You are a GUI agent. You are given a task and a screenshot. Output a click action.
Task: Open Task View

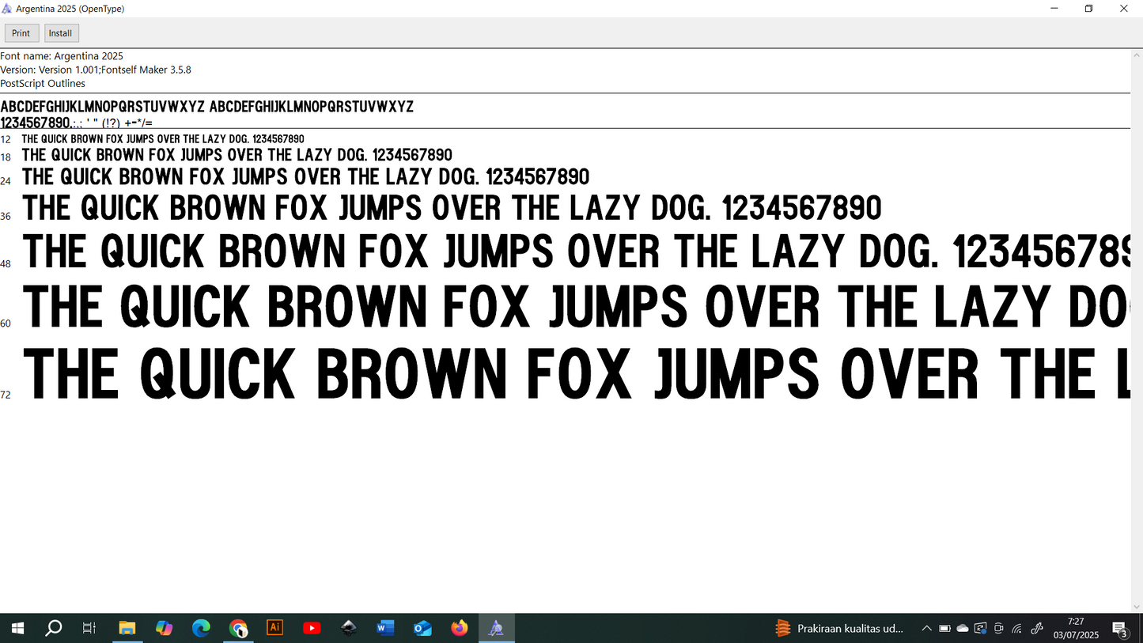coord(89,628)
